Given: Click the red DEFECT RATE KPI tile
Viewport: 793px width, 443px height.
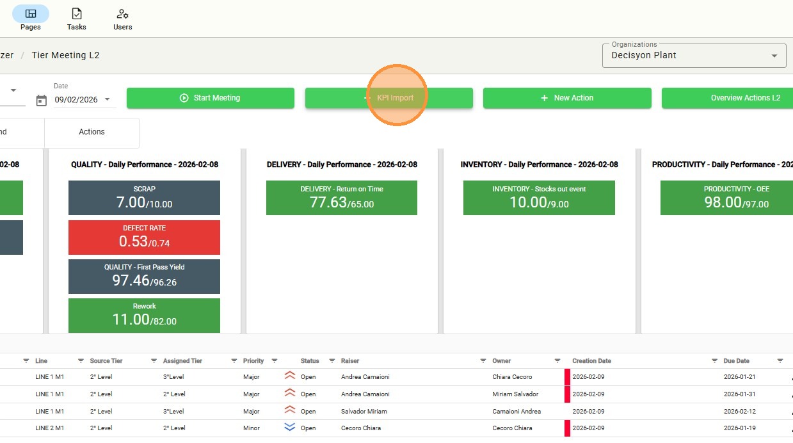Looking at the screenshot, I should click(x=144, y=237).
